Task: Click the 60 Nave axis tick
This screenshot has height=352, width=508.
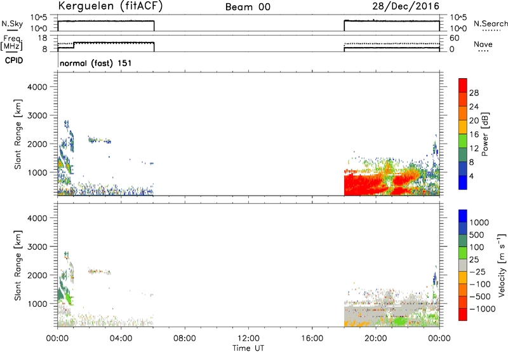Action: point(455,38)
